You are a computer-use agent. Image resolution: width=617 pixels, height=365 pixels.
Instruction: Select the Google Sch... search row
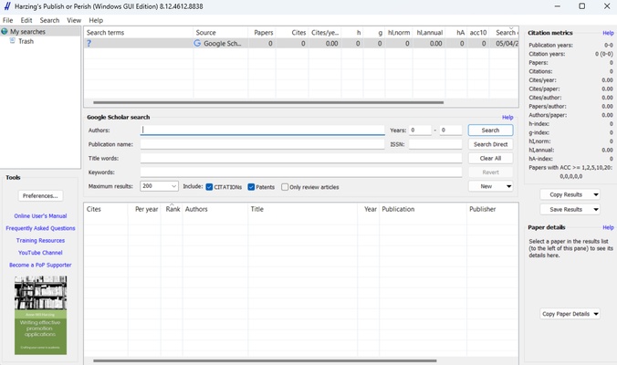[301, 43]
